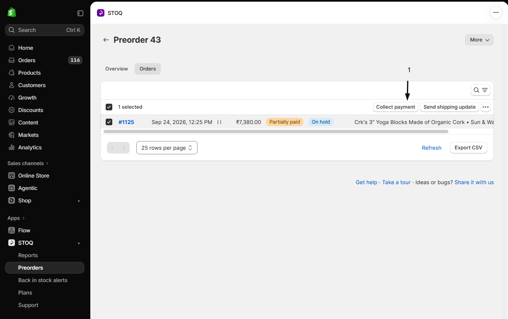The image size is (508, 319).
Task: Click the On hold status badge
Action: (321, 122)
